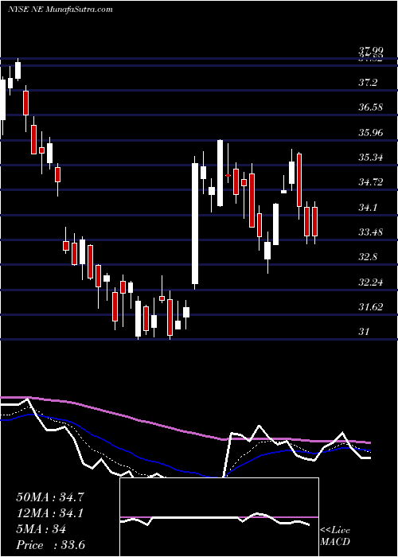Screen dimensions: 398x557
Task: Click the 31 price axis label
Action: coord(365,332)
